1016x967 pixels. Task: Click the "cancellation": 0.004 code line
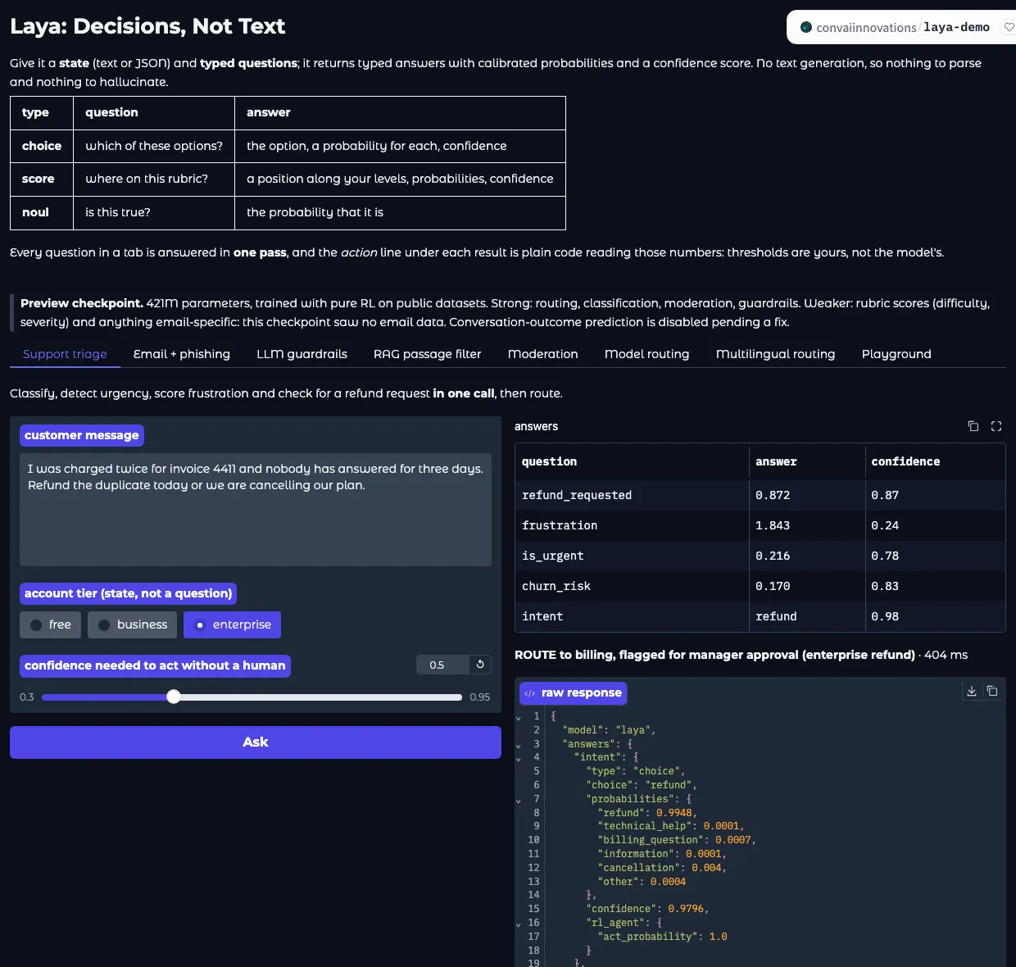[662, 868]
